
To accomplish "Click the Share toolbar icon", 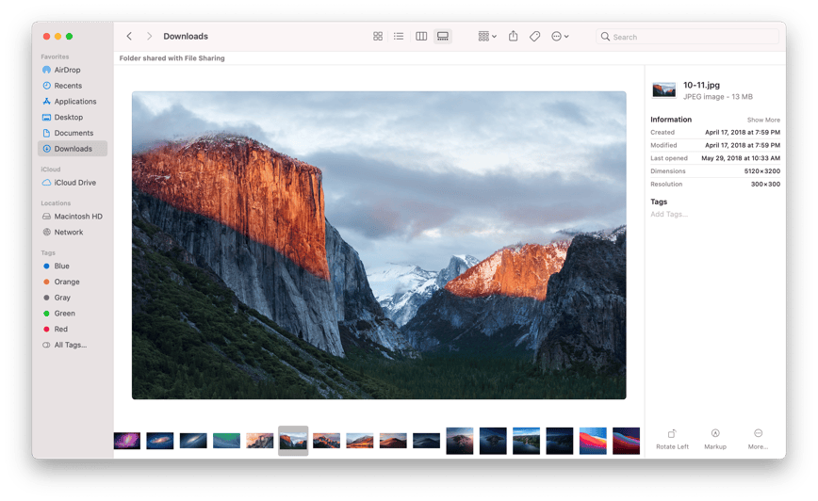I will pos(514,36).
